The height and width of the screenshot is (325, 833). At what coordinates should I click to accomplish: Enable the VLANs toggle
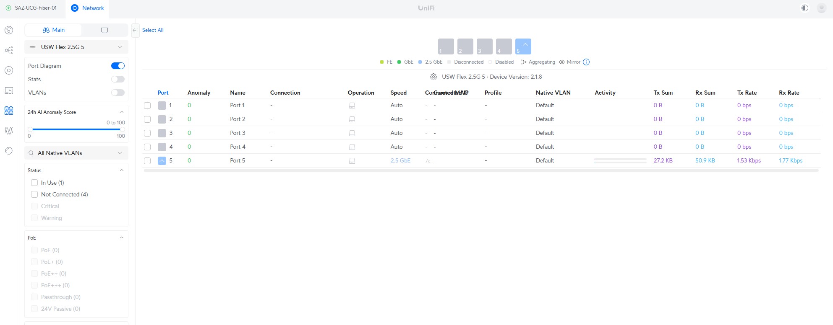(118, 93)
